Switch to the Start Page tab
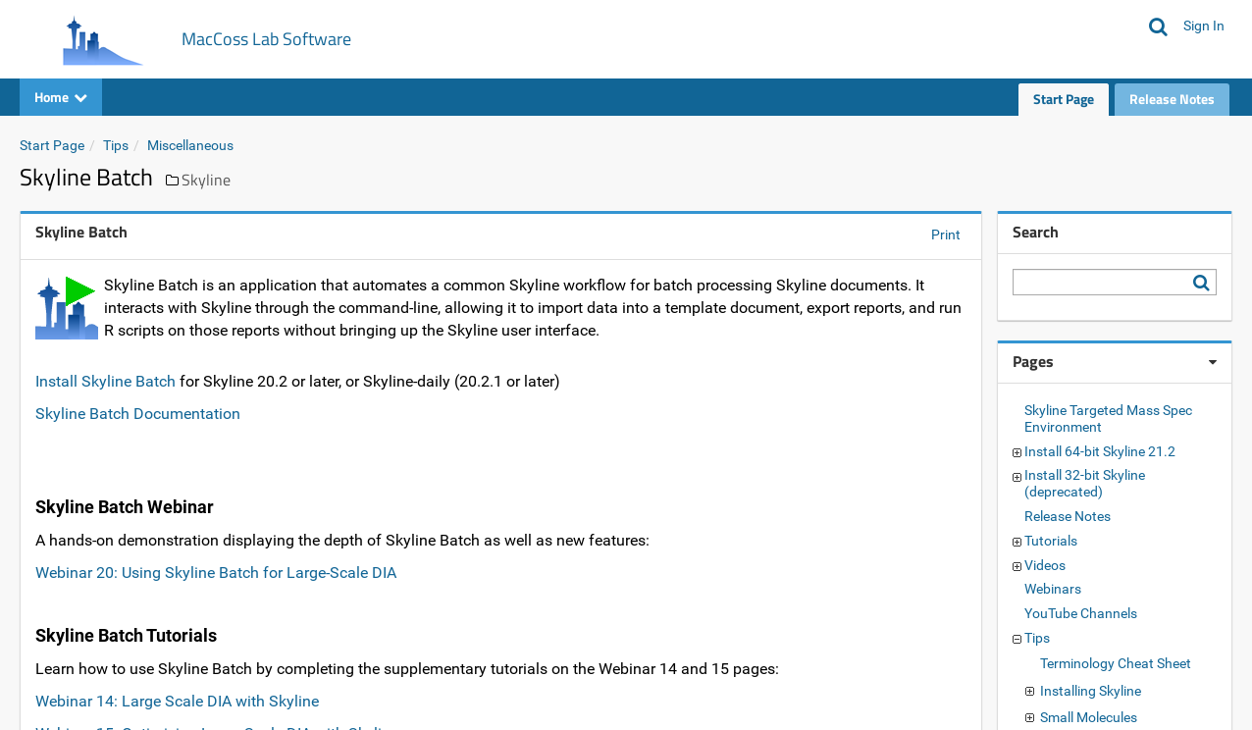Viewport: 1252px width, 730px height. pos(1064,99)
